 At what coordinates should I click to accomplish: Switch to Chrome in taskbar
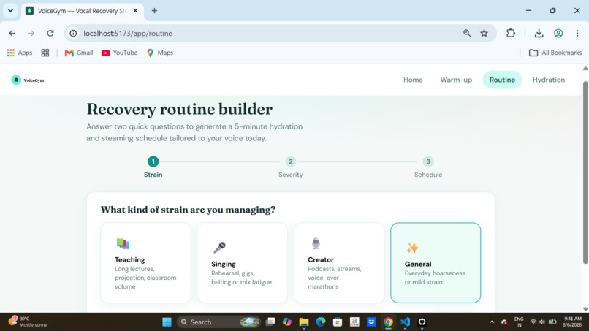coord(389,322)
